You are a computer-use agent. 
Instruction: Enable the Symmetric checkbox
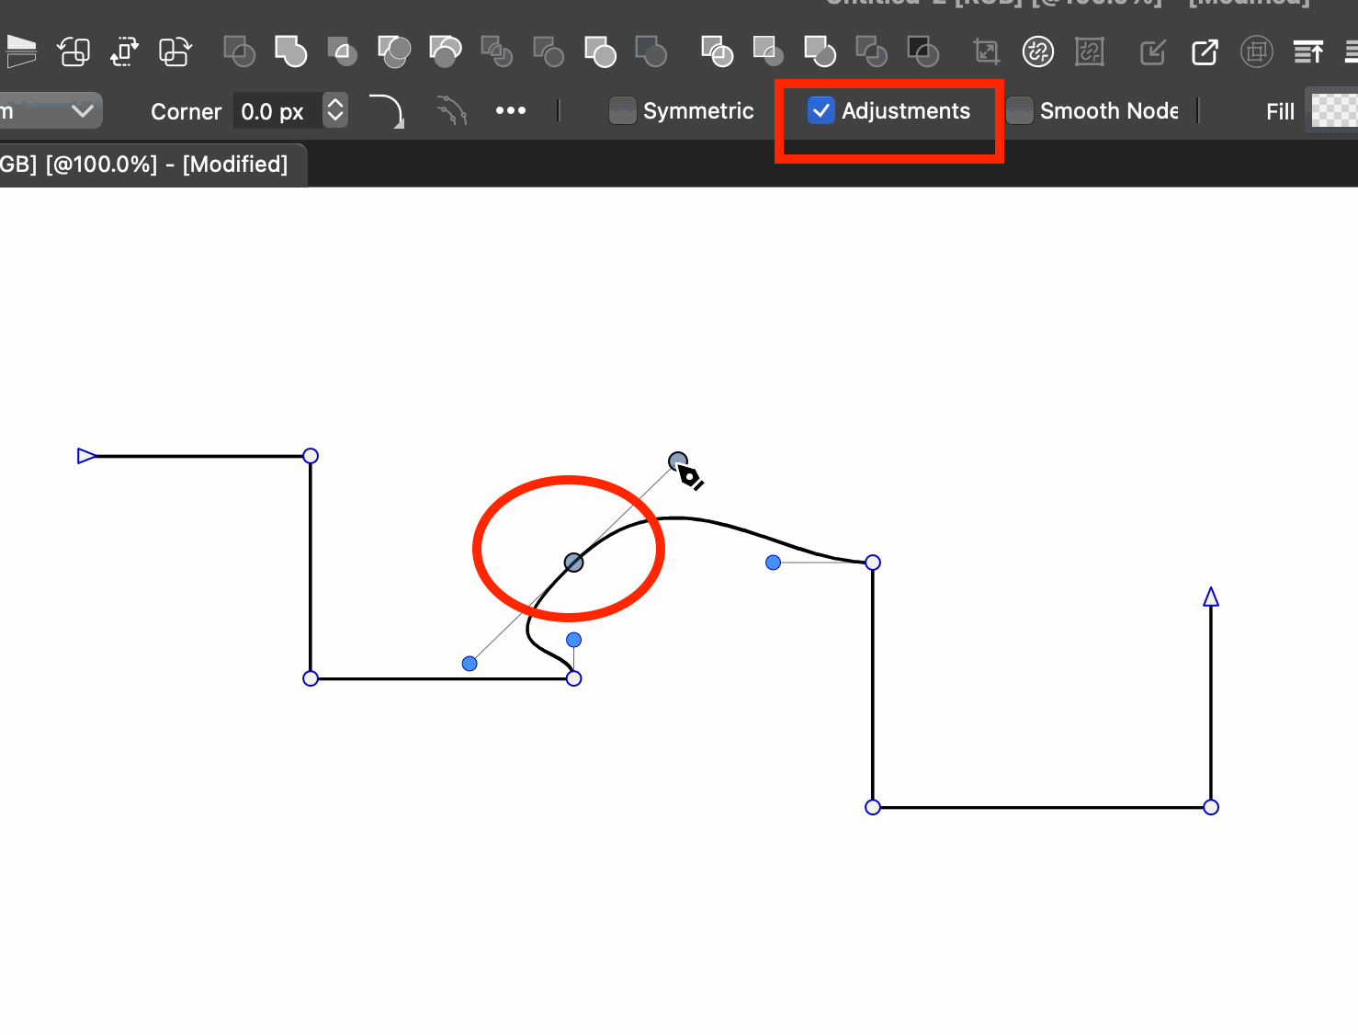click(623, 111)
